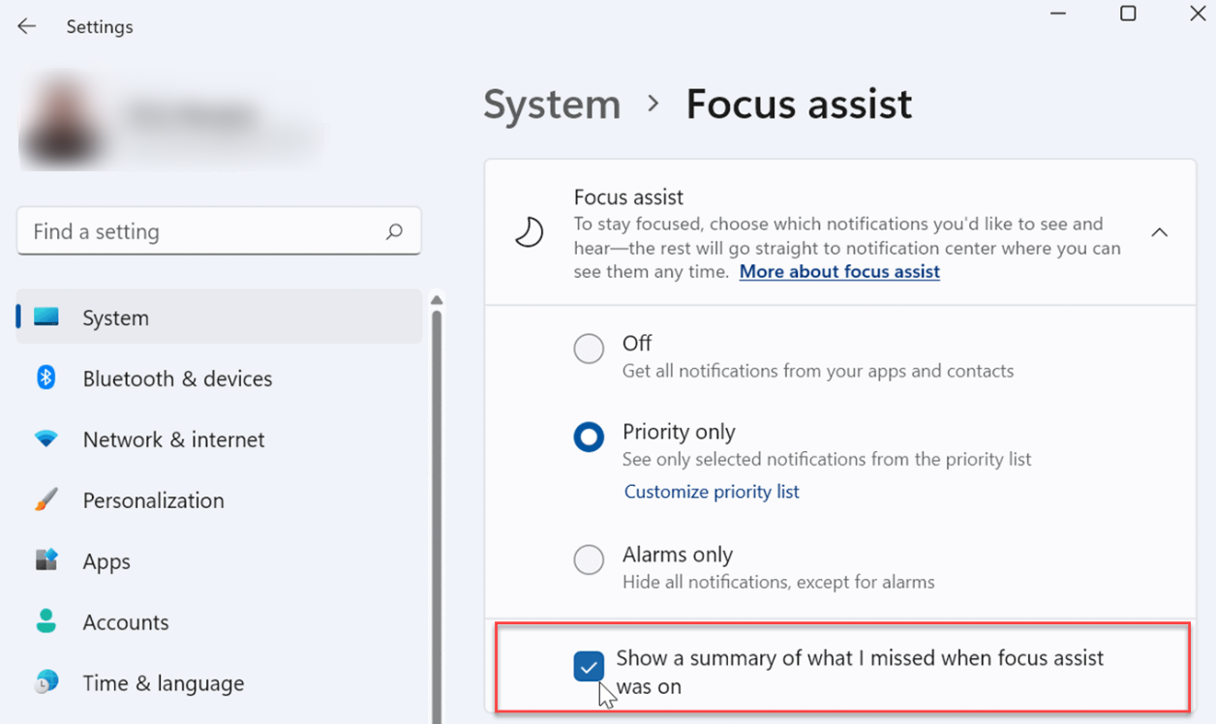Select the Off radio button
The width and height of the screenshot is (1216, 724).
pyautogui.click(x=589, y=348)
